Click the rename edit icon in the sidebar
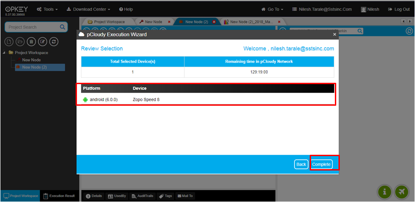The image size is (415, 202). click(x=42, y=41)
